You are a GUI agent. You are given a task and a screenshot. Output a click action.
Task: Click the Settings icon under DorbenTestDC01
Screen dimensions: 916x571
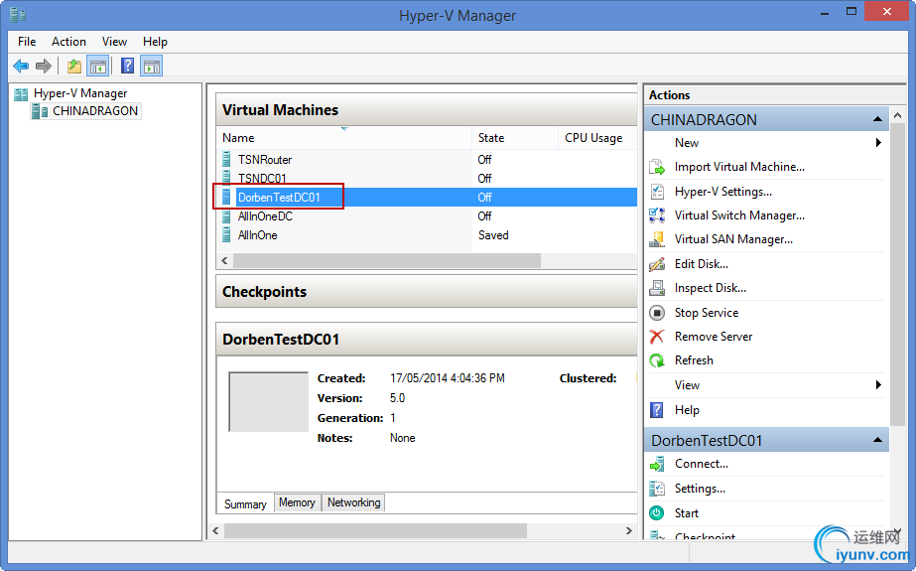point(657,489)
